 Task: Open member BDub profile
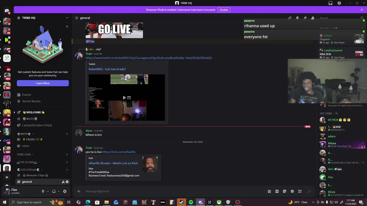(x=341, y=193)
